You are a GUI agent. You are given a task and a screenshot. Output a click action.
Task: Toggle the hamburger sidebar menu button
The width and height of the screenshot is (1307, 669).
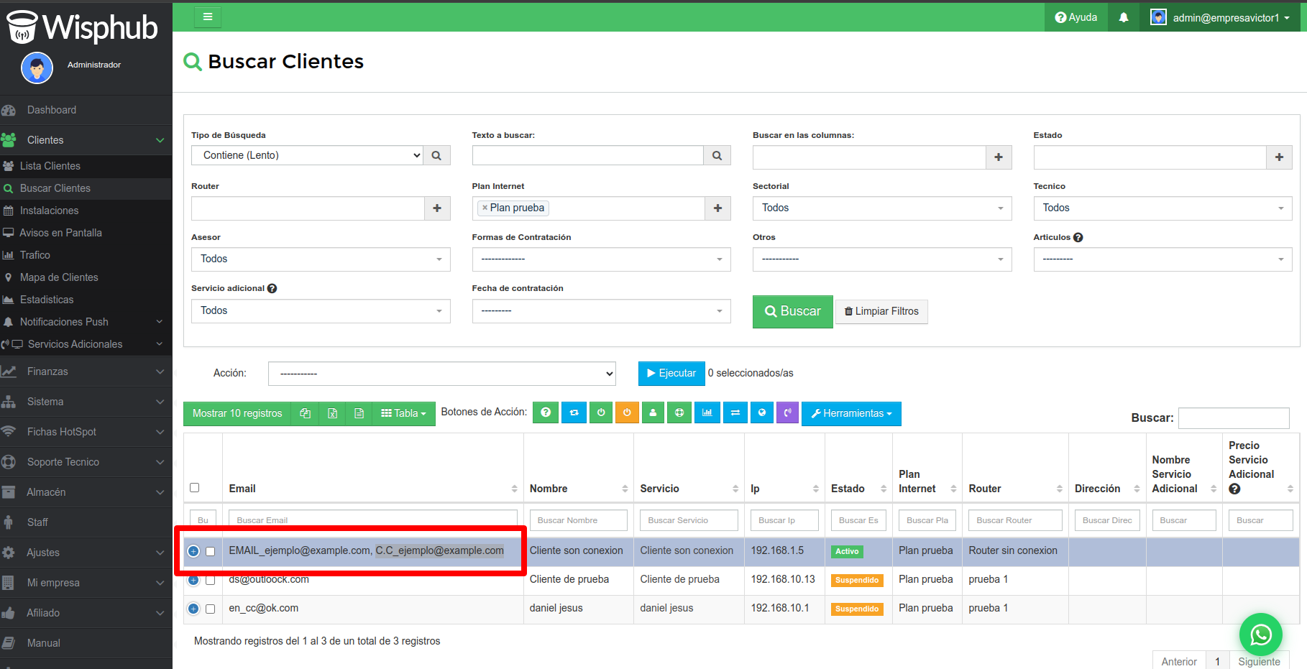(x=208, y=17)
